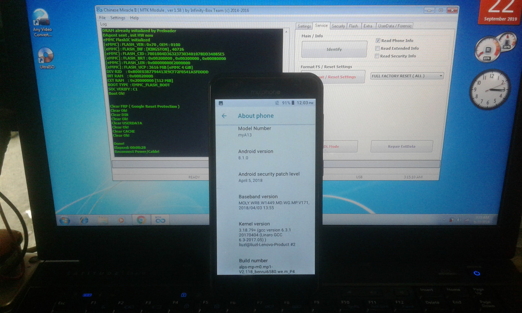The width and height of the screenshot is (522, 313).
Task: Tap the back arrow on the phone
Action: [224, 116]
